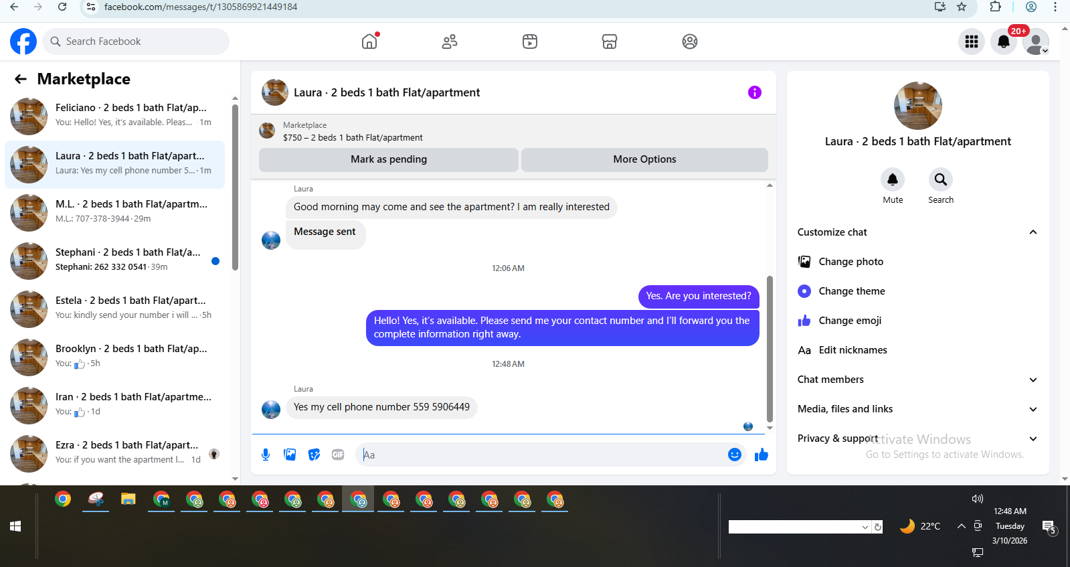Image resolution: width=1070 pixels, height=567 pixels.
Task: Go to the Home feed icon
Action: (369, 42)
